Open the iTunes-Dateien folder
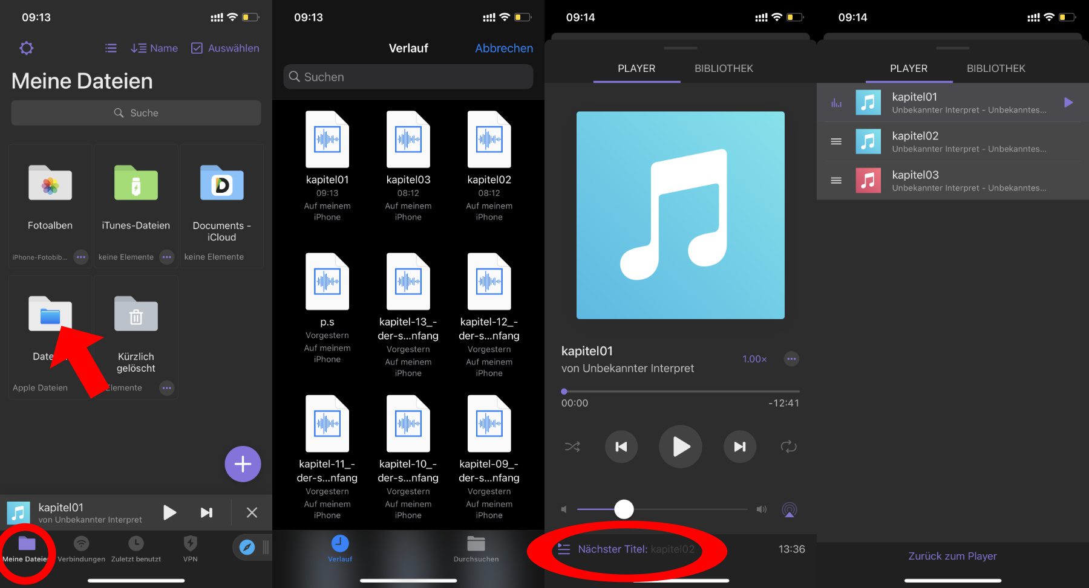 tap(136, 183)
